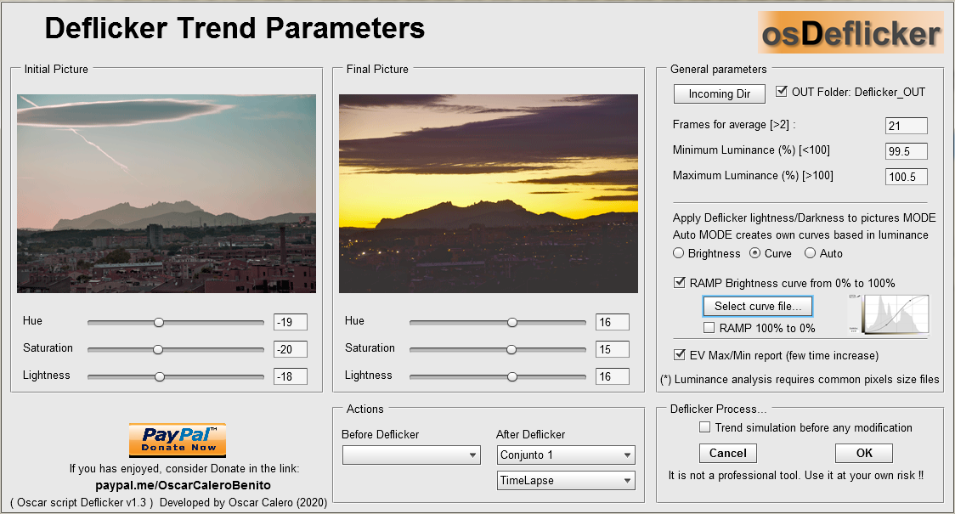Screen dimensions: 955x514
Task: Click the Maximum Luminance value field
Action: (907, 177)
